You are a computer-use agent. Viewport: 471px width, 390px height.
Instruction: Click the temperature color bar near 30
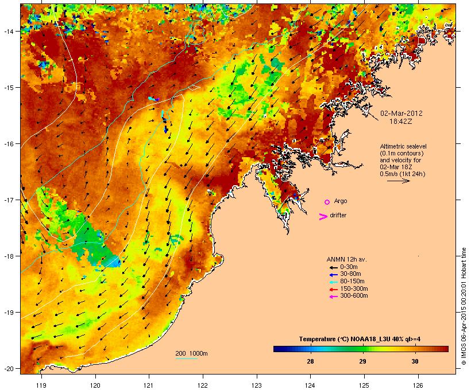(x=415, y=349)
